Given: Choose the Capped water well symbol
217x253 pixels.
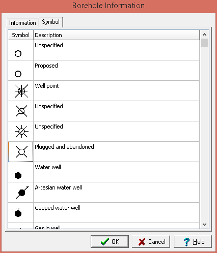Looking at the screenshot, I should [x=18, y=212].
